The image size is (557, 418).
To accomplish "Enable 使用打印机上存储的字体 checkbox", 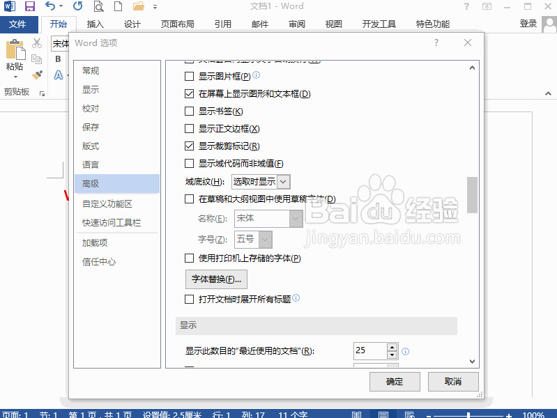I will click(x=190, y=258).
